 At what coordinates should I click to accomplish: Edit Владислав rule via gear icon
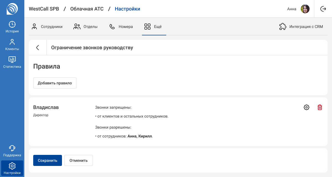[x=307, y=107]
